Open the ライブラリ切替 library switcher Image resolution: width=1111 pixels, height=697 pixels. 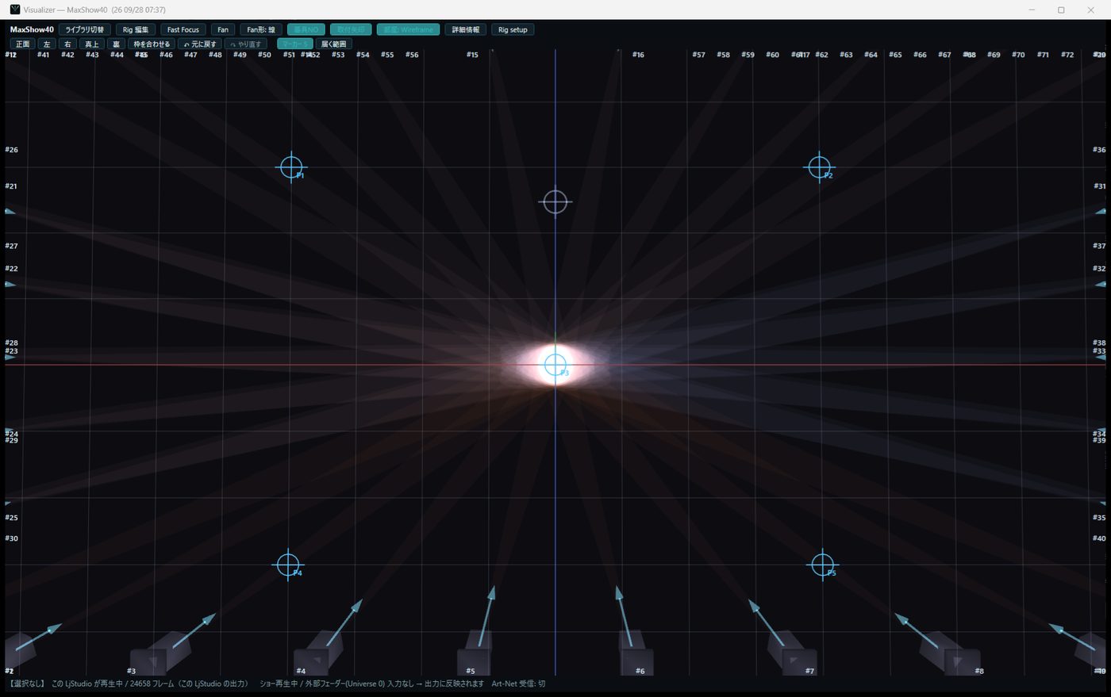click(x=84, y=29)
